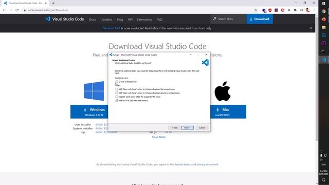Viewport: 329px width, 185px height.
Task: Click the purple overlapping-shapes extension icon
Action: pyautogui.click(x=264, y=10)
